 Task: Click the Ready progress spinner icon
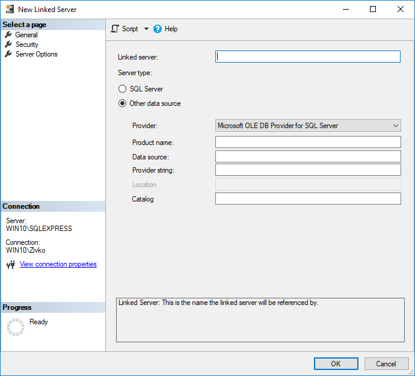point(15,327)
